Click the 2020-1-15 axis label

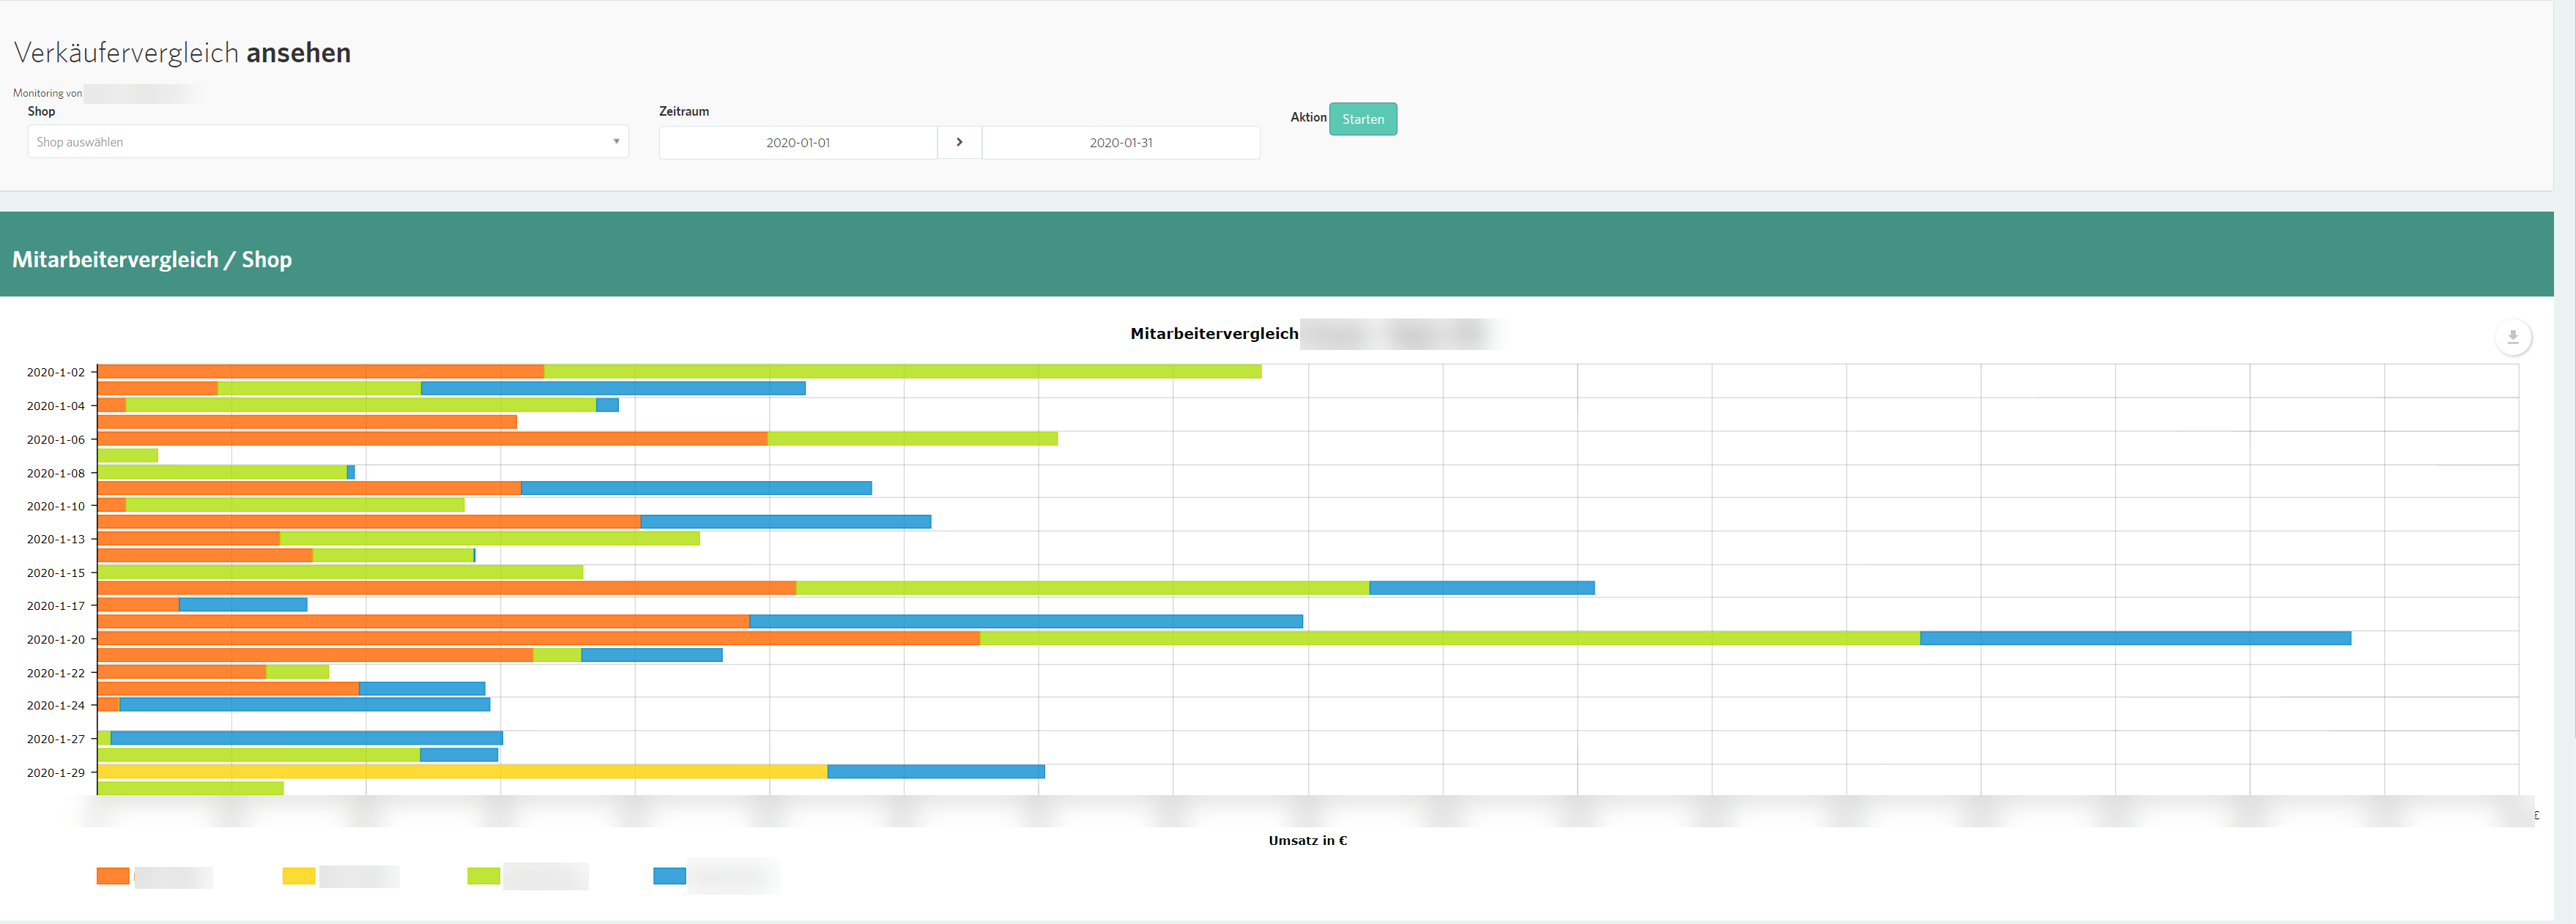[x=56, y=573]
